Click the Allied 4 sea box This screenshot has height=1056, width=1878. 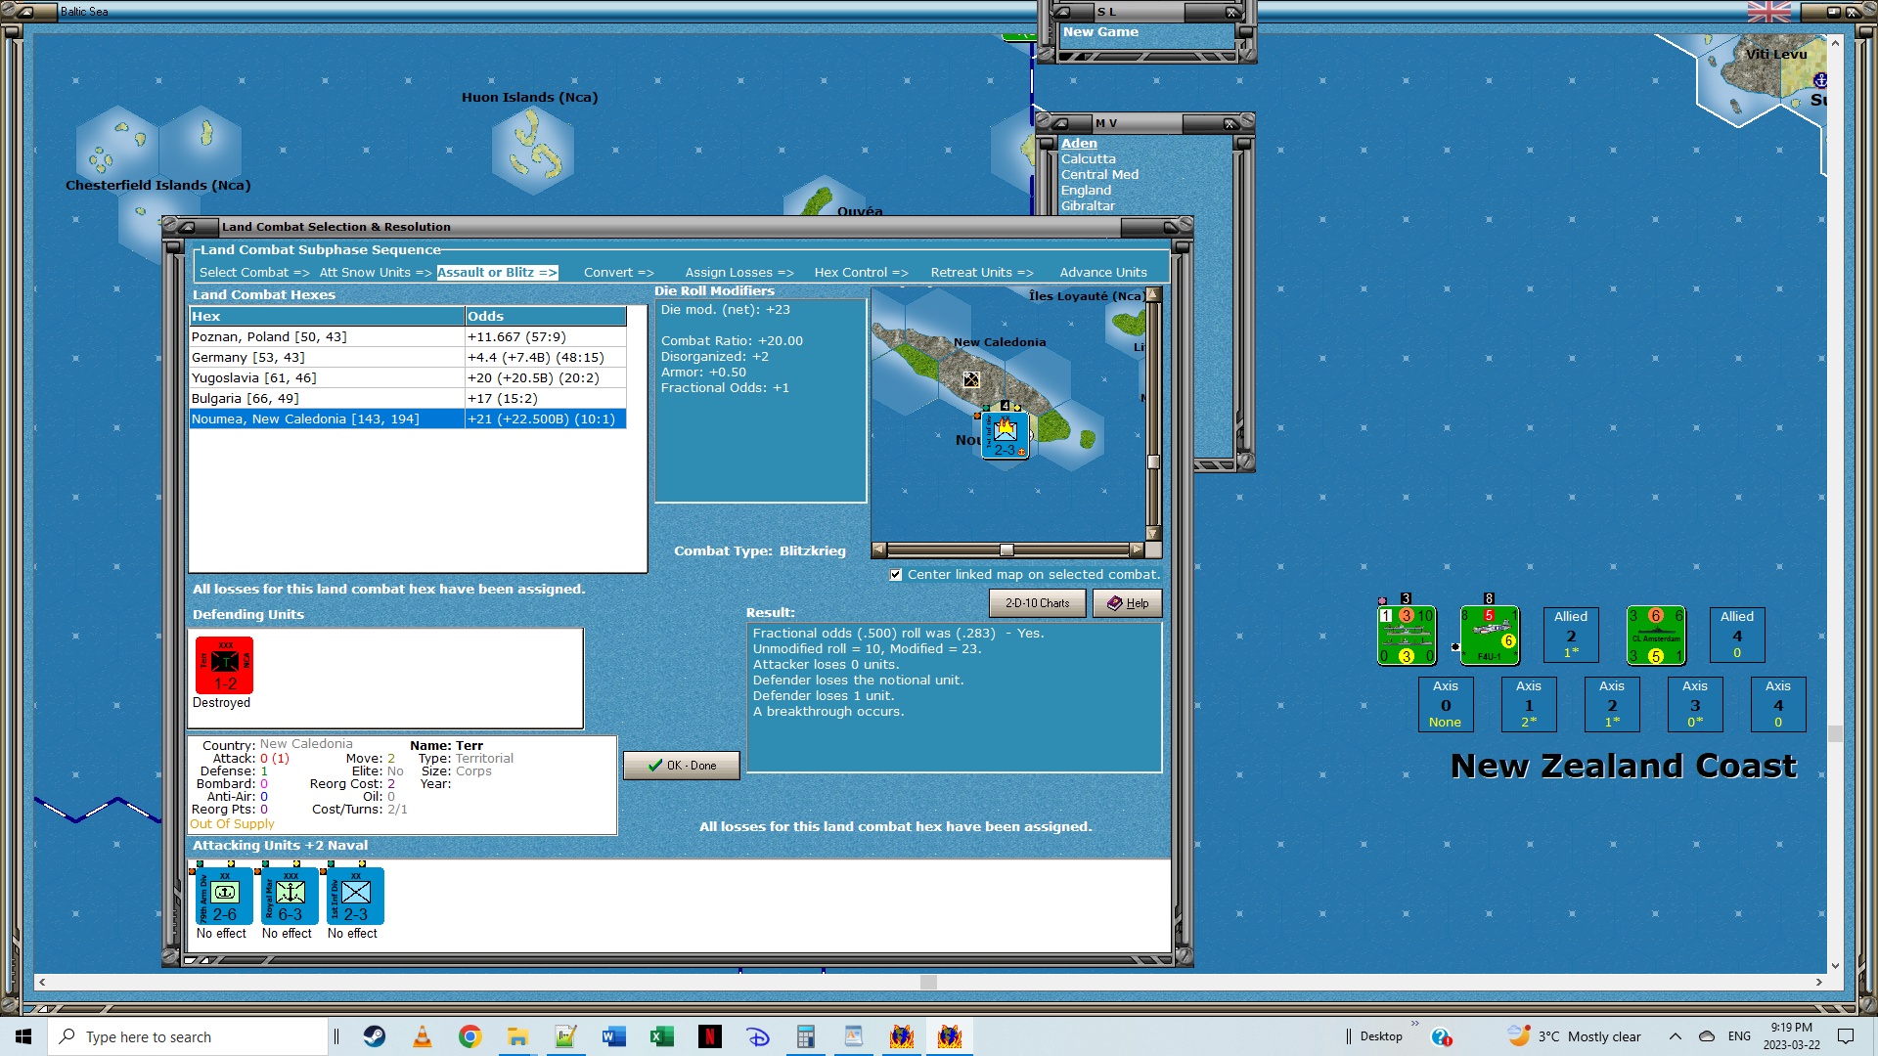tap(1736, 635)
